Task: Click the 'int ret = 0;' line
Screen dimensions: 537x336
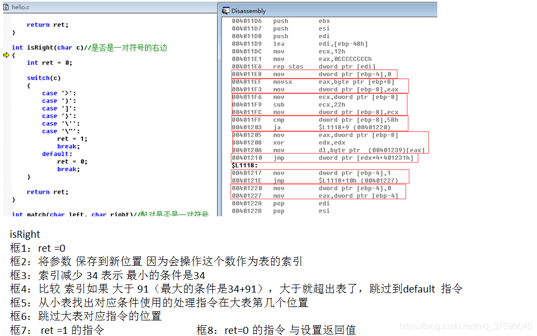Action: (50, 63)
